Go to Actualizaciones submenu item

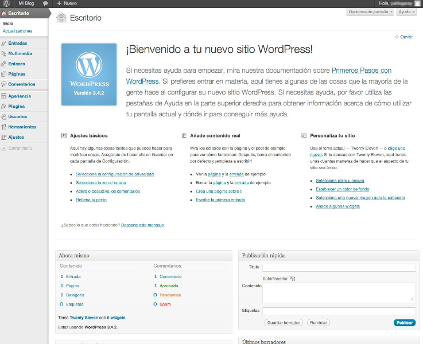pos(18,31)
